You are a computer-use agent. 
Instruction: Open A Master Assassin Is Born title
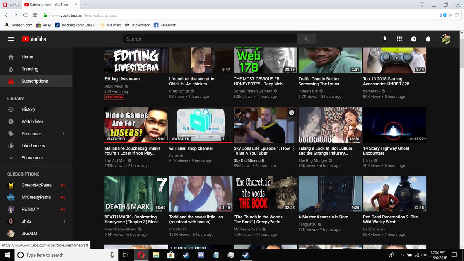[323, 217]
